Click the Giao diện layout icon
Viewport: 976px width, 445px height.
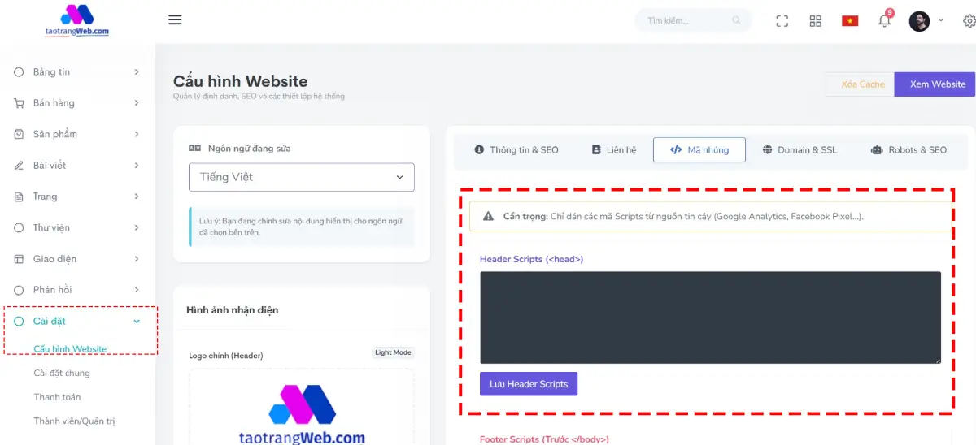(19, 259)
